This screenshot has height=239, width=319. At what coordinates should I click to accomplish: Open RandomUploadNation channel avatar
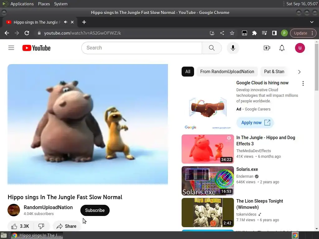tap(14, 210)
